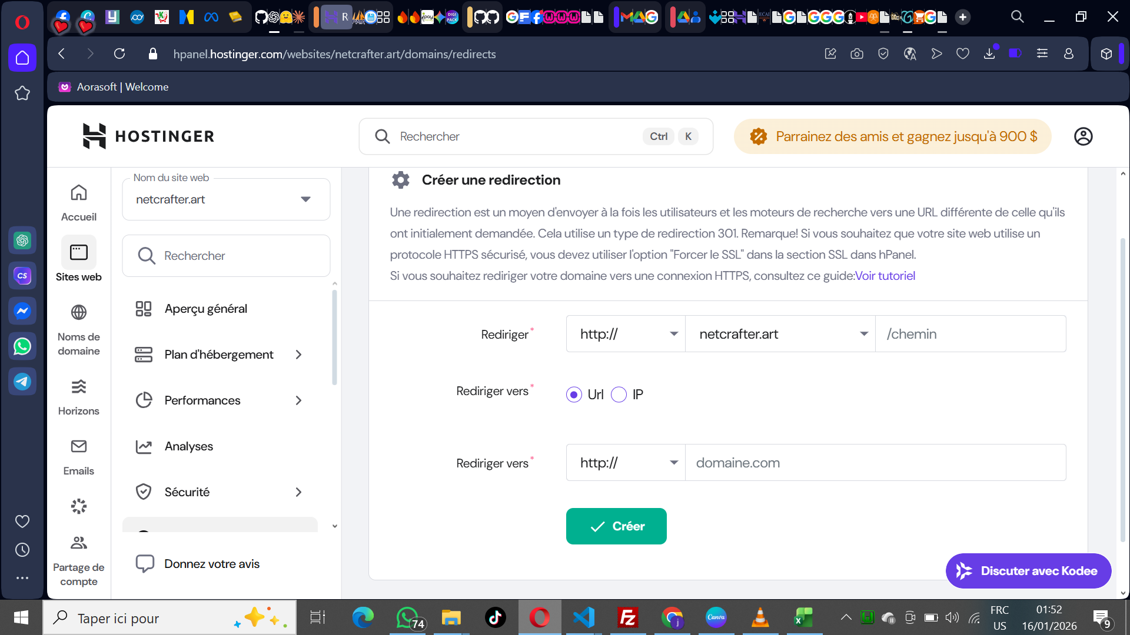Screen dimensions: 1130x635
Task: Reload the current page
Action: click(119, 54)
